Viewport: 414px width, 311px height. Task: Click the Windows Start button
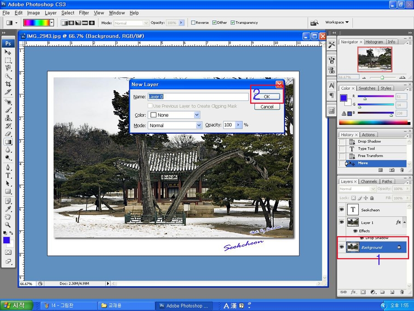(x=16, y=305)
